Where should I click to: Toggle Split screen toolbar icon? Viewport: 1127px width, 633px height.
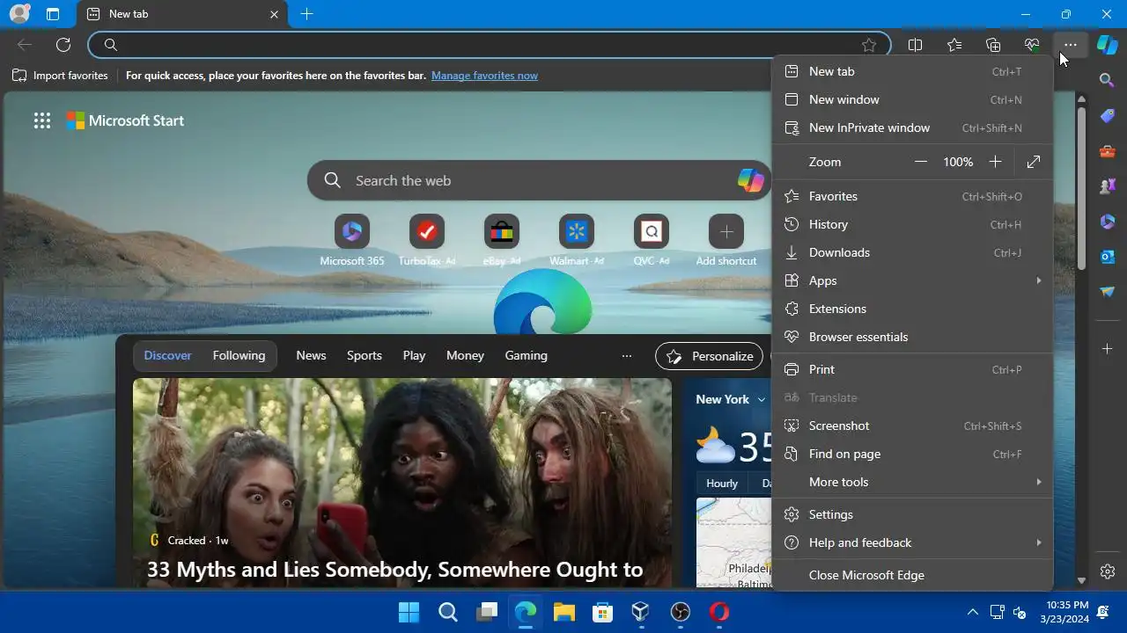(x=916, y=45)
